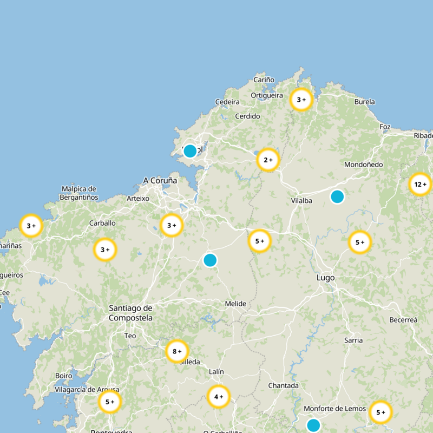The width and height of the screenshot is (433, 433).
Task: Click the A Coruña city label
Action: 160,181
